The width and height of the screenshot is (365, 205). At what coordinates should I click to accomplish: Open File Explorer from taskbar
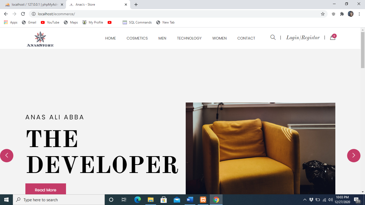click(x=151, y=200)
